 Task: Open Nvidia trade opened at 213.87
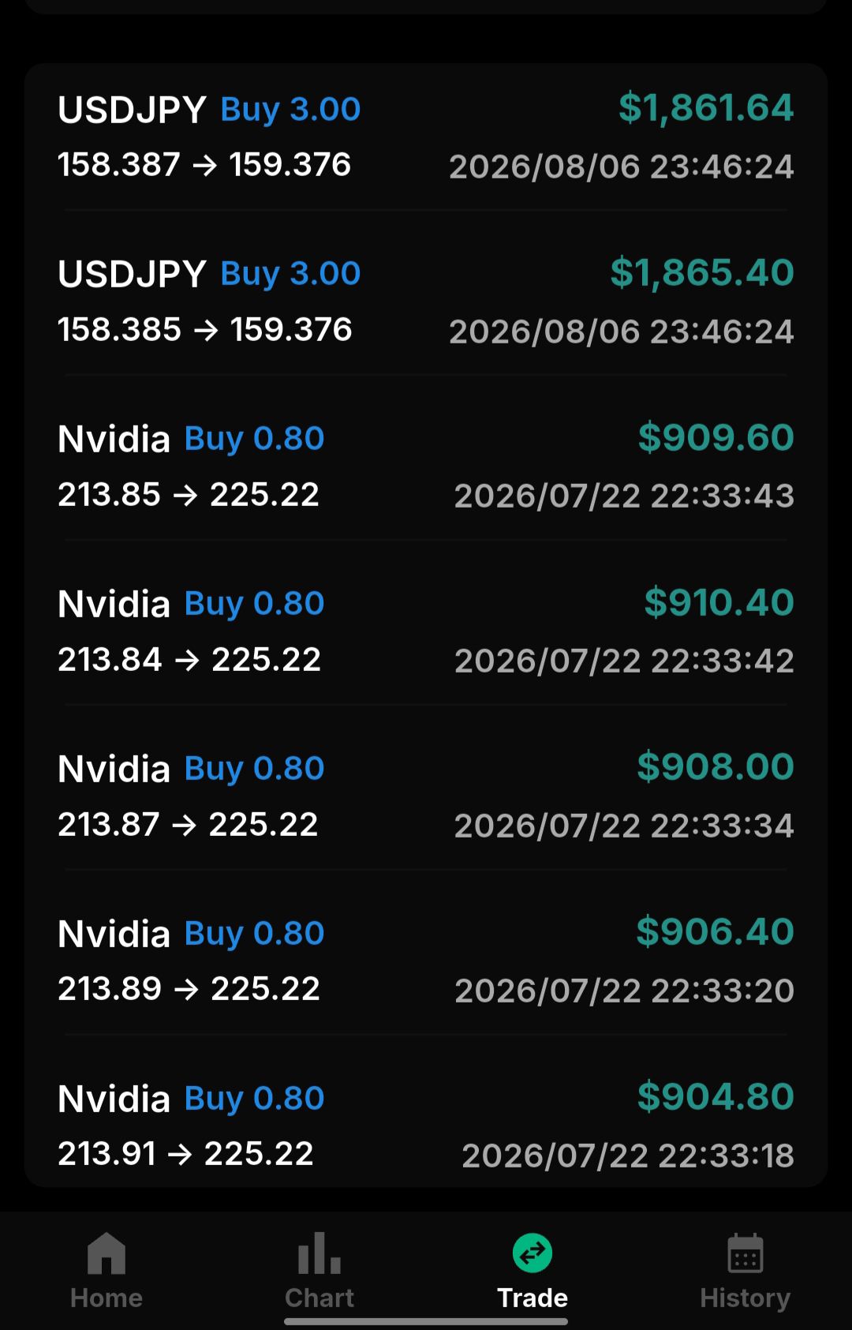tap(426, 796)
